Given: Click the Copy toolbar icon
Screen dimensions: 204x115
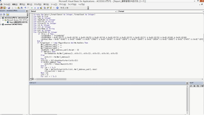Looking at the screenshot, I should (x=16, y=8).
